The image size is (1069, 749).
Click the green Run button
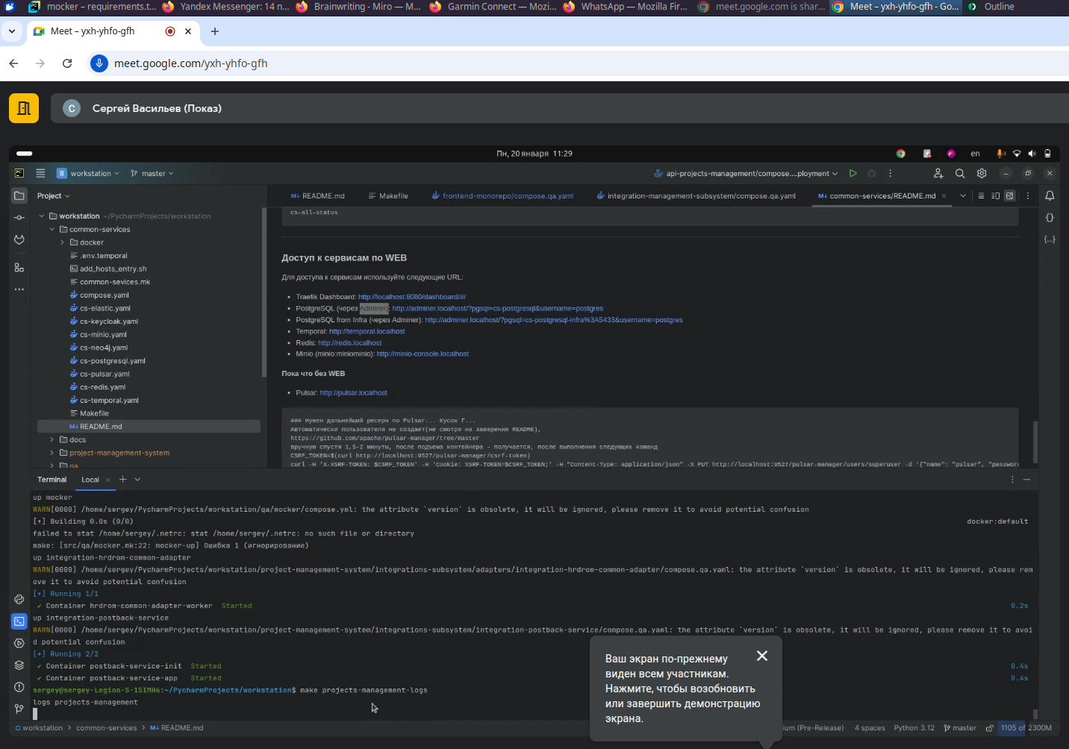853,174
